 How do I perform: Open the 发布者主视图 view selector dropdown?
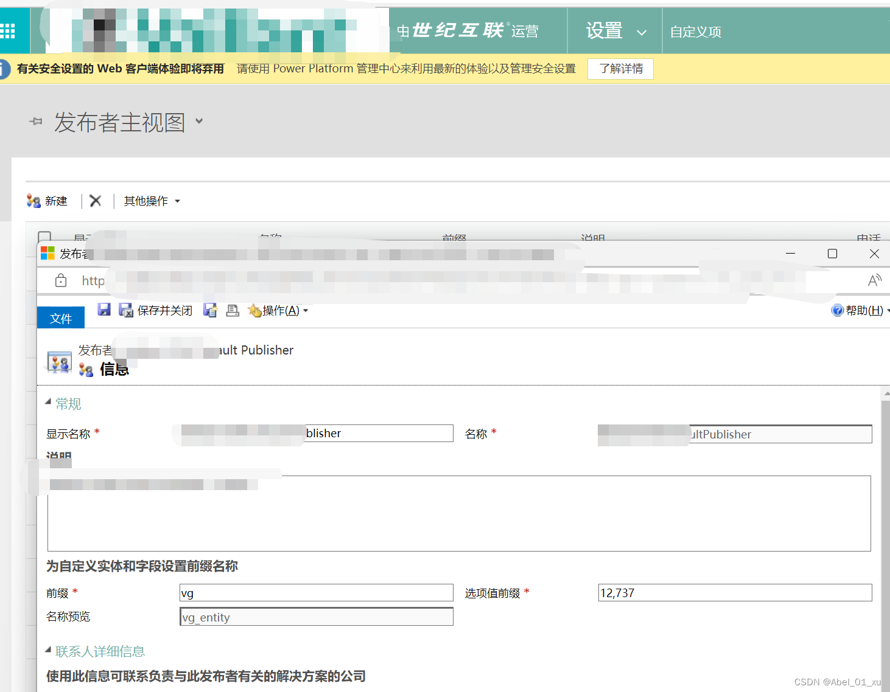pos(199,121)
